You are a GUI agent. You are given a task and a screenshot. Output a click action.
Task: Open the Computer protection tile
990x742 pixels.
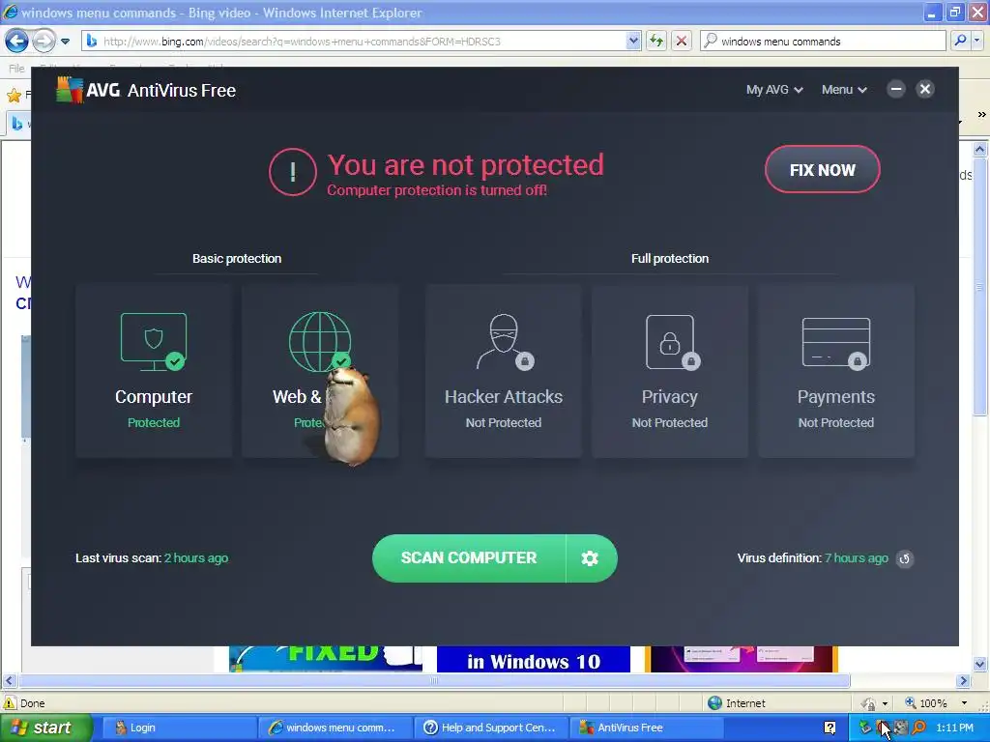154,371
